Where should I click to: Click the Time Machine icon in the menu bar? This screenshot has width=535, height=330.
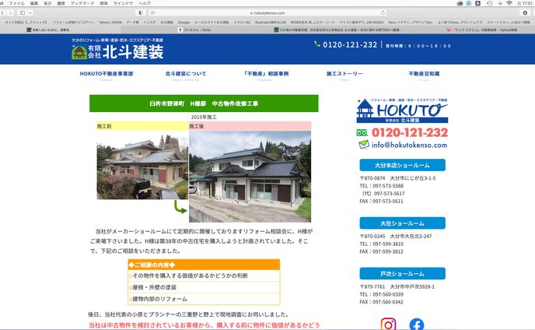[490, 3]
